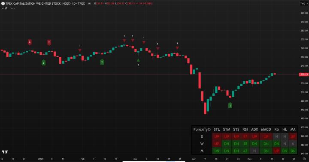The height and width of the screenshot is (162, 309).
Task: Click the first red label 2 marker
Action: 30,42
